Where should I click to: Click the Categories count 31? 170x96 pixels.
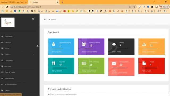click(x=151, y=46)
